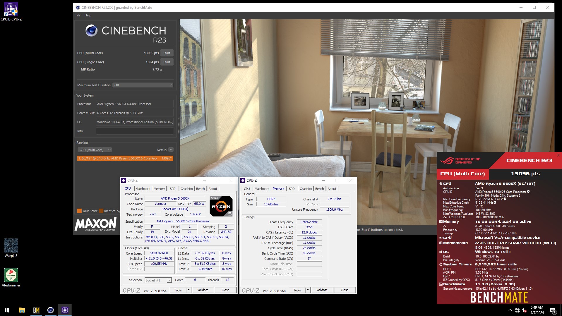
Task: Open CPUID CPU-Z desktop shortcut
Action: tap(11, 12)
